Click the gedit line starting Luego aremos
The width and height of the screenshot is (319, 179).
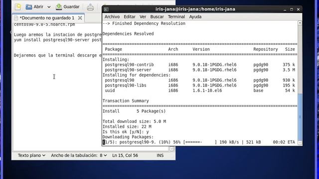[x=58, y=34]
